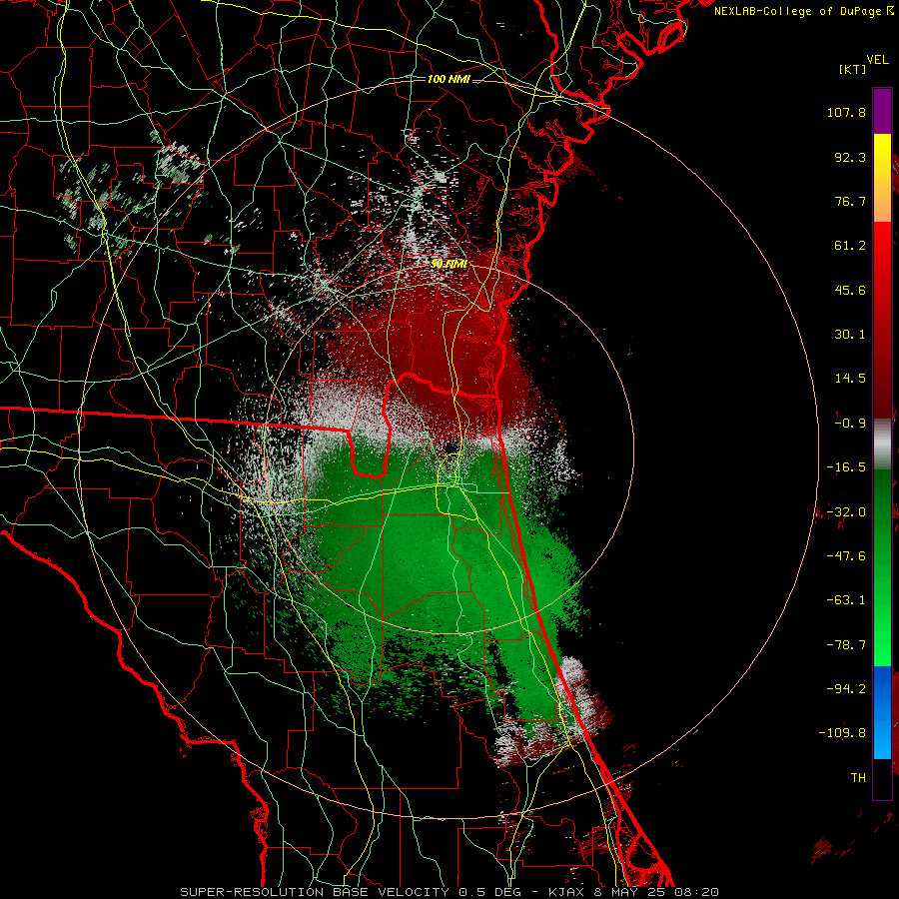
Task: Click the [KT] units label
Action: [x=853, y=69]
